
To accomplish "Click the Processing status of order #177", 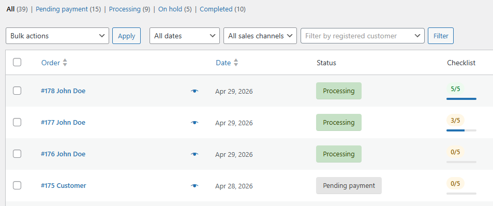I will 339,122.
